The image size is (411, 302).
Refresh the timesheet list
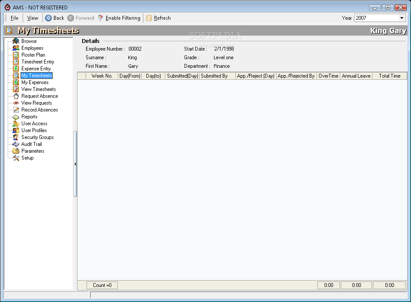[162, 18]
